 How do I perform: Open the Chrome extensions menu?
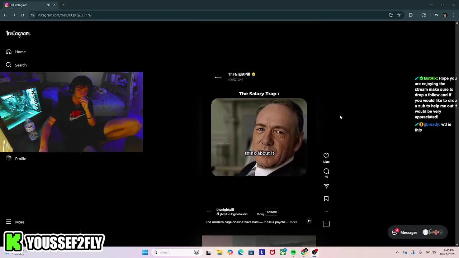(x=411, y=15)
